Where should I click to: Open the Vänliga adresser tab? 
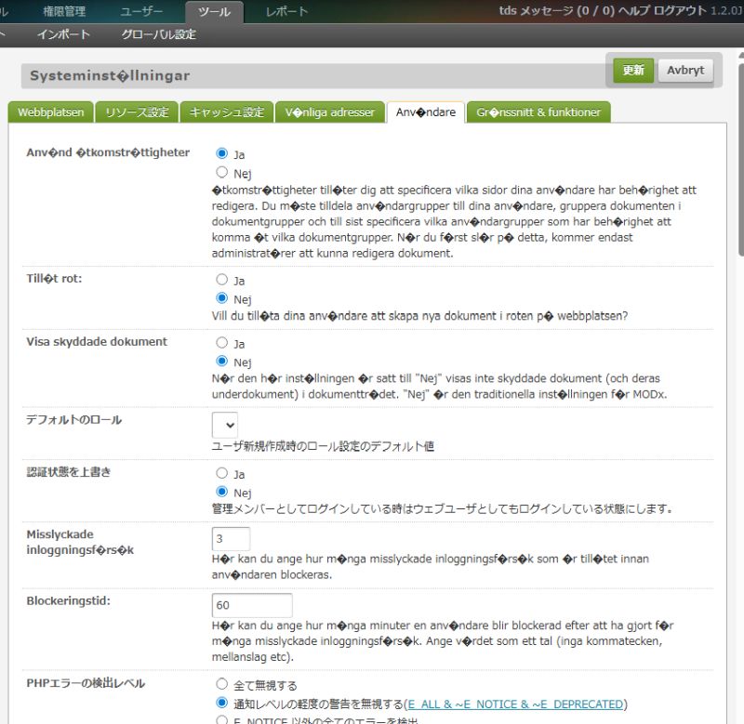pos(330,112)
